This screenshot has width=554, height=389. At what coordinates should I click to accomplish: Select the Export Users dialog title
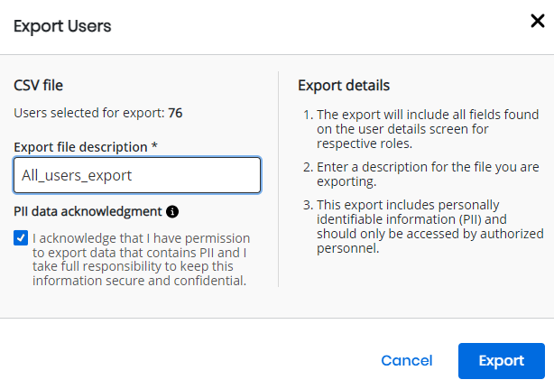(x=62, y=25)
